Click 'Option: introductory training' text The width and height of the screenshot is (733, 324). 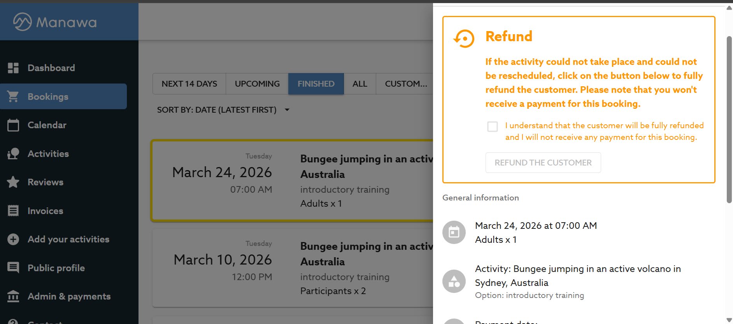click(x=530, y=295)
